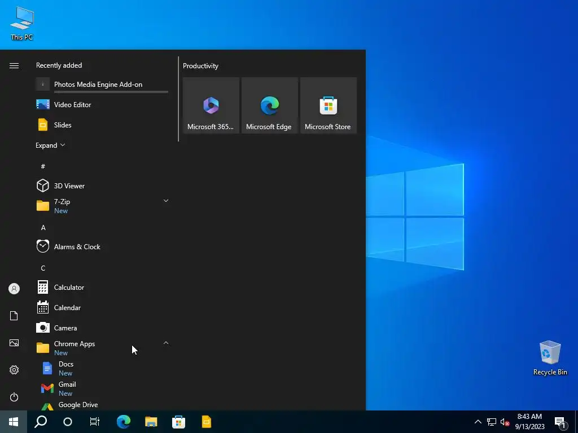Close Start menu via Windows Start button

click(14, 422)
